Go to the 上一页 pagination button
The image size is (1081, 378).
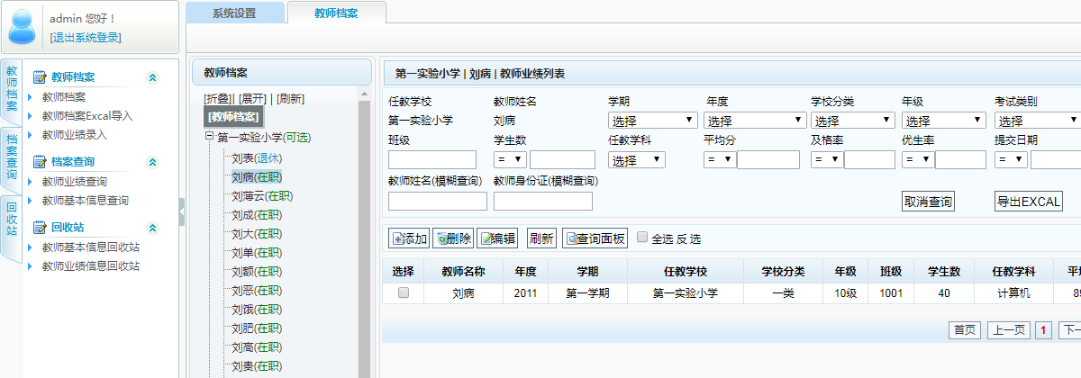1009,330
